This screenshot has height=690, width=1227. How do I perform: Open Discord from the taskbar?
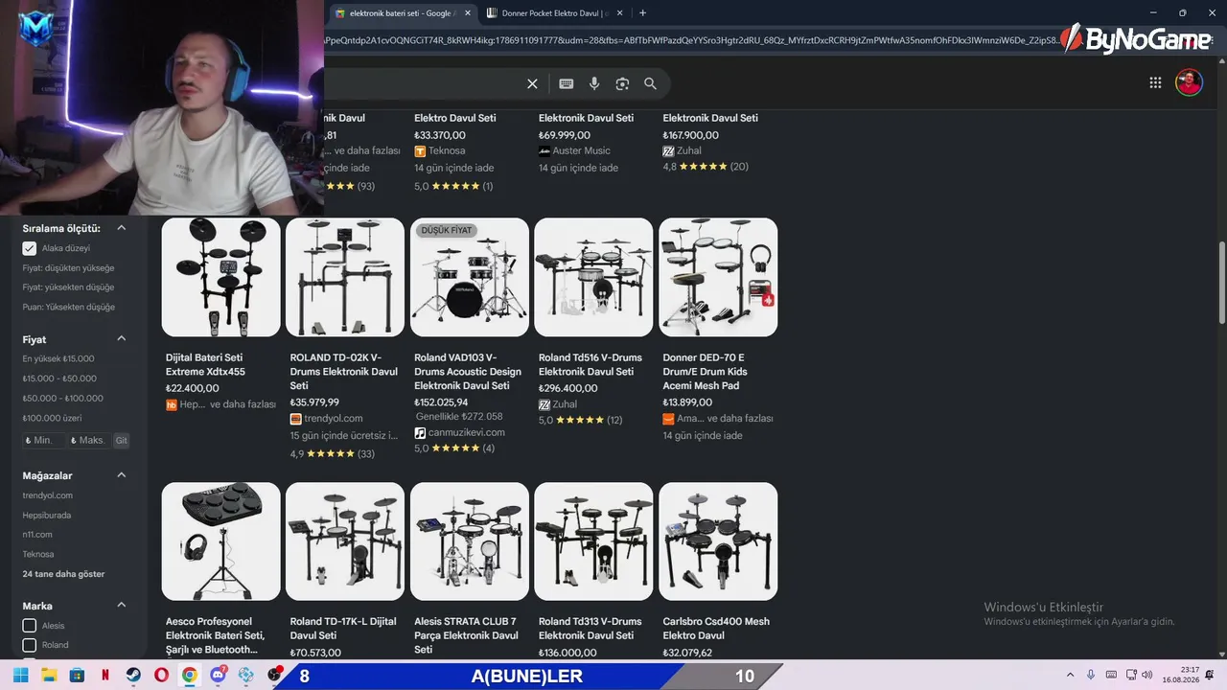coord(219,675)
